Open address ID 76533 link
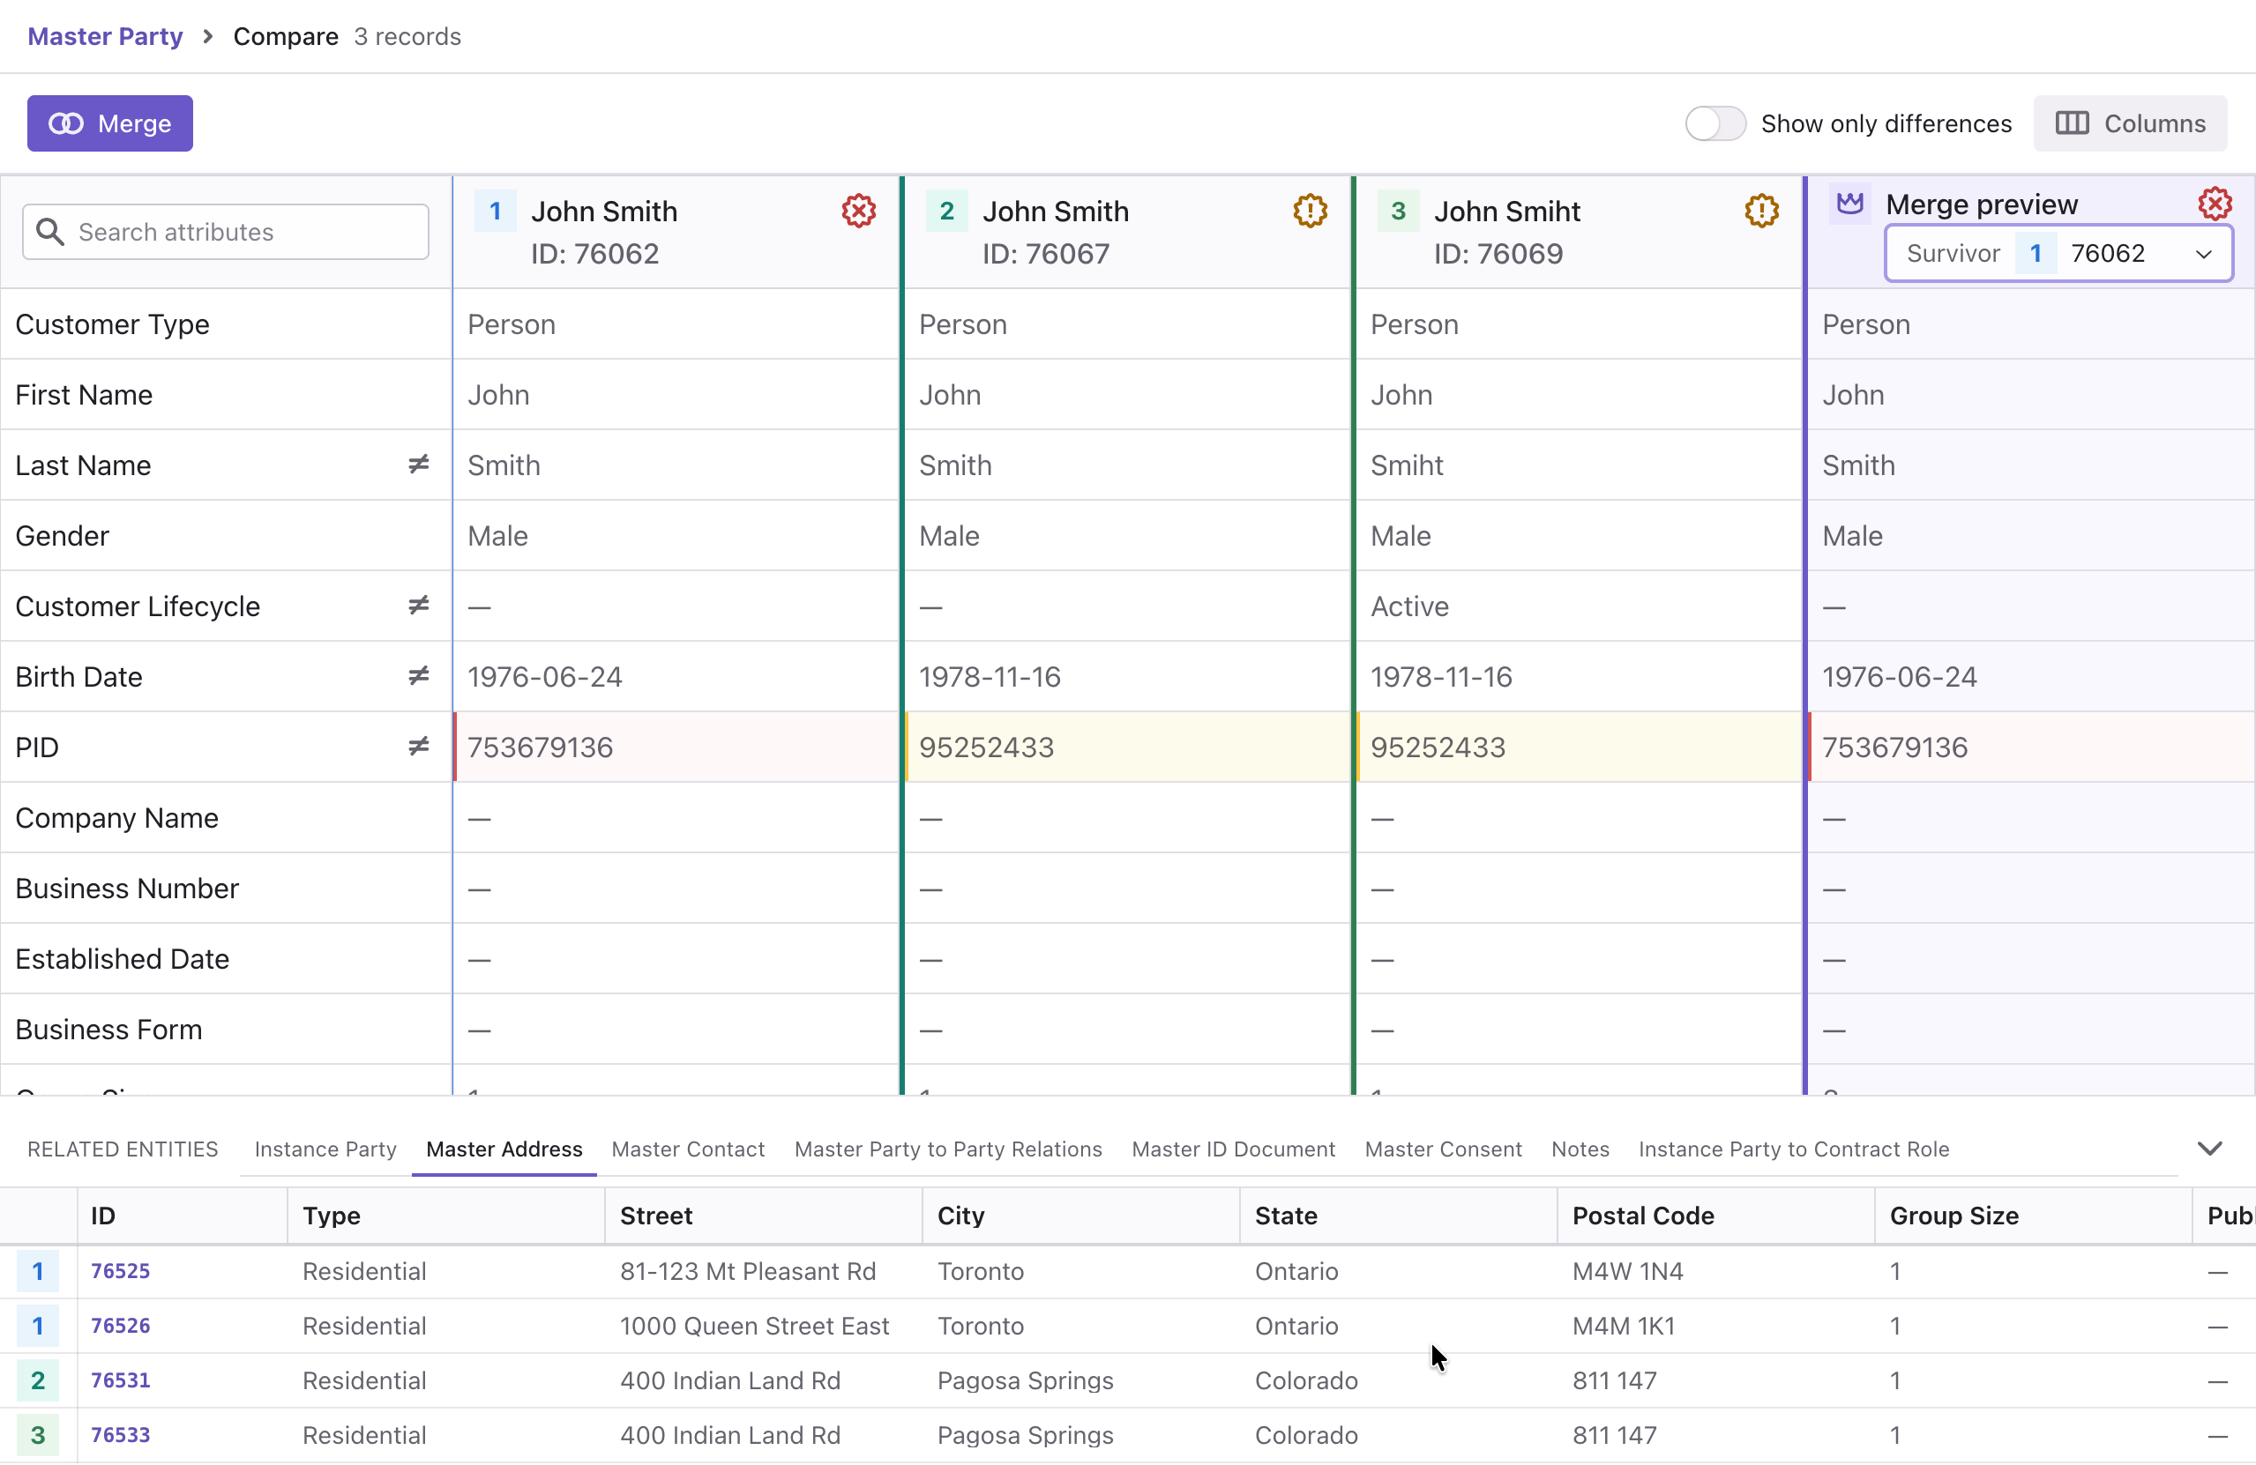 tap(120, 1435)
